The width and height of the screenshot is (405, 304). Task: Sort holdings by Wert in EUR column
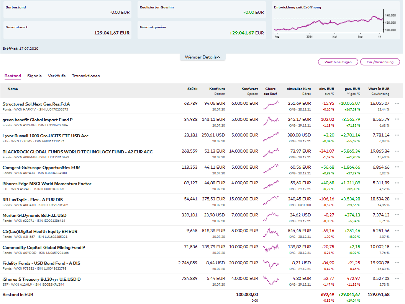[x=379, y=89]
